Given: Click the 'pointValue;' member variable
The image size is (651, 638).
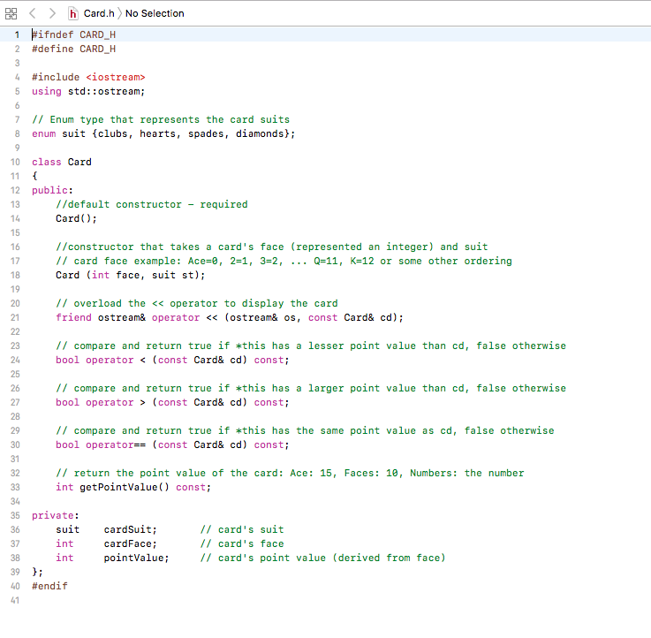Looking at the screenshot, I should (x=137, y=558).
